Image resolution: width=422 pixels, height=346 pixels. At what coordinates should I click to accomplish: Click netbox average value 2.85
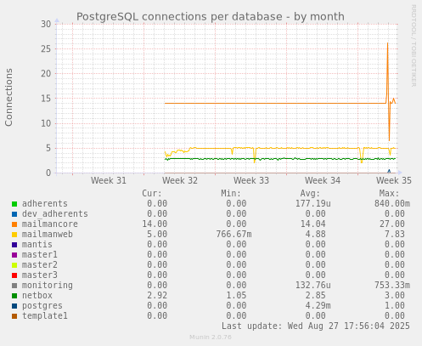(316, 295)
